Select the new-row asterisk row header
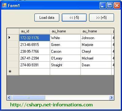122x111 pixels. (13, 72)
